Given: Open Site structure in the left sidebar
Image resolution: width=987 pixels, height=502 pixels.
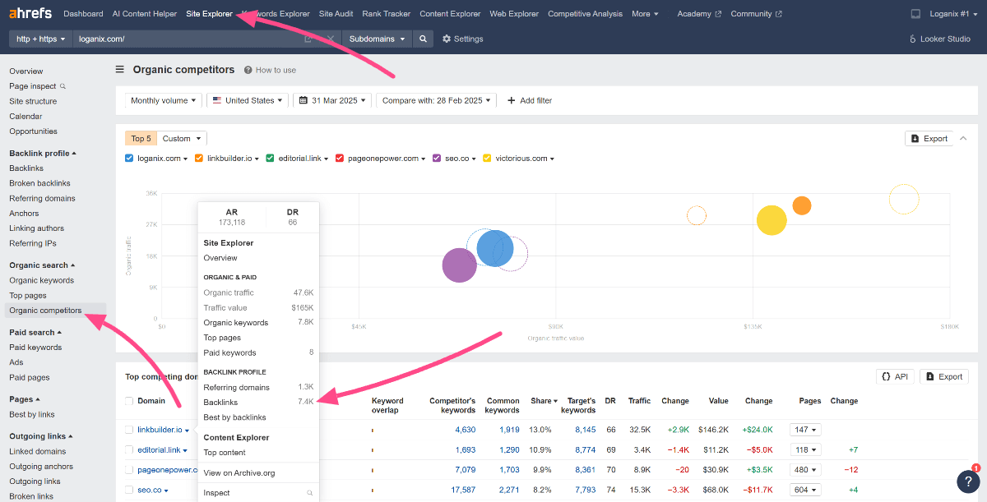Looking at the screenshot, I should (33, 101).
